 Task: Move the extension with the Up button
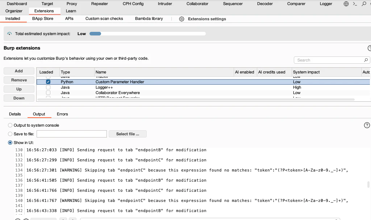[19, 89]
